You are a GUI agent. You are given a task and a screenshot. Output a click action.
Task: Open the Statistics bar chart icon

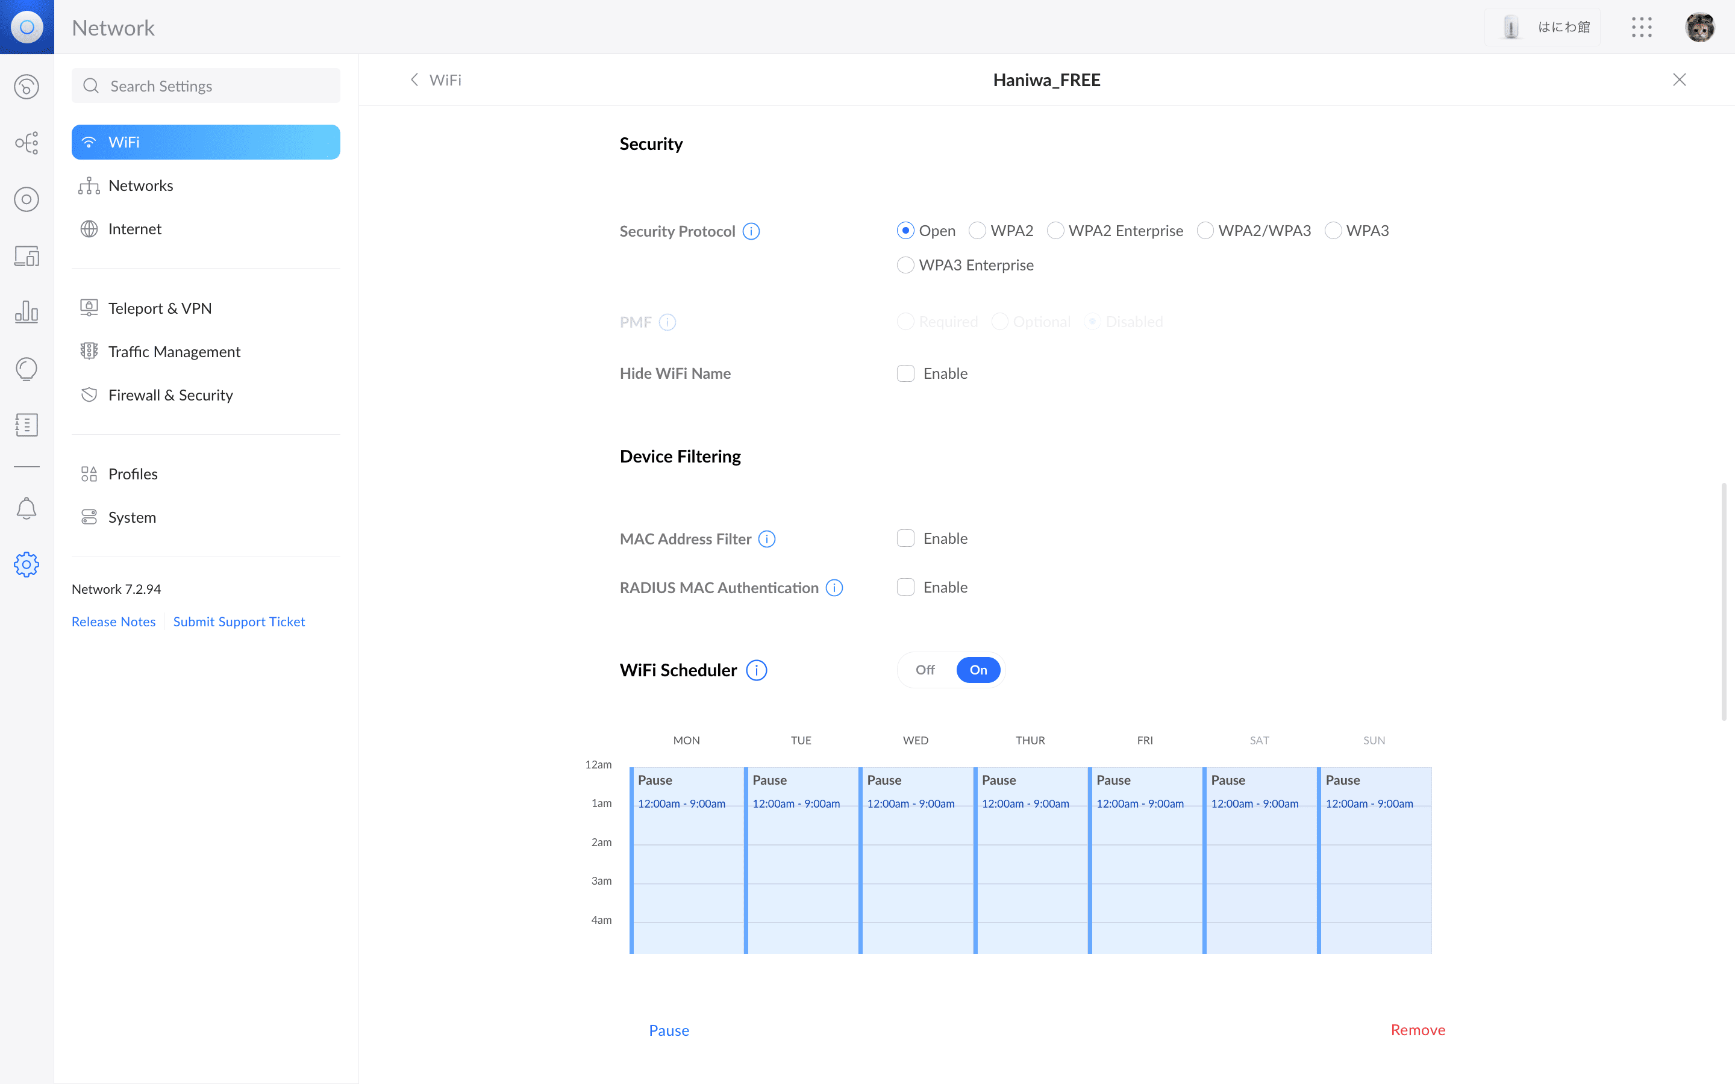pos(27,312)
